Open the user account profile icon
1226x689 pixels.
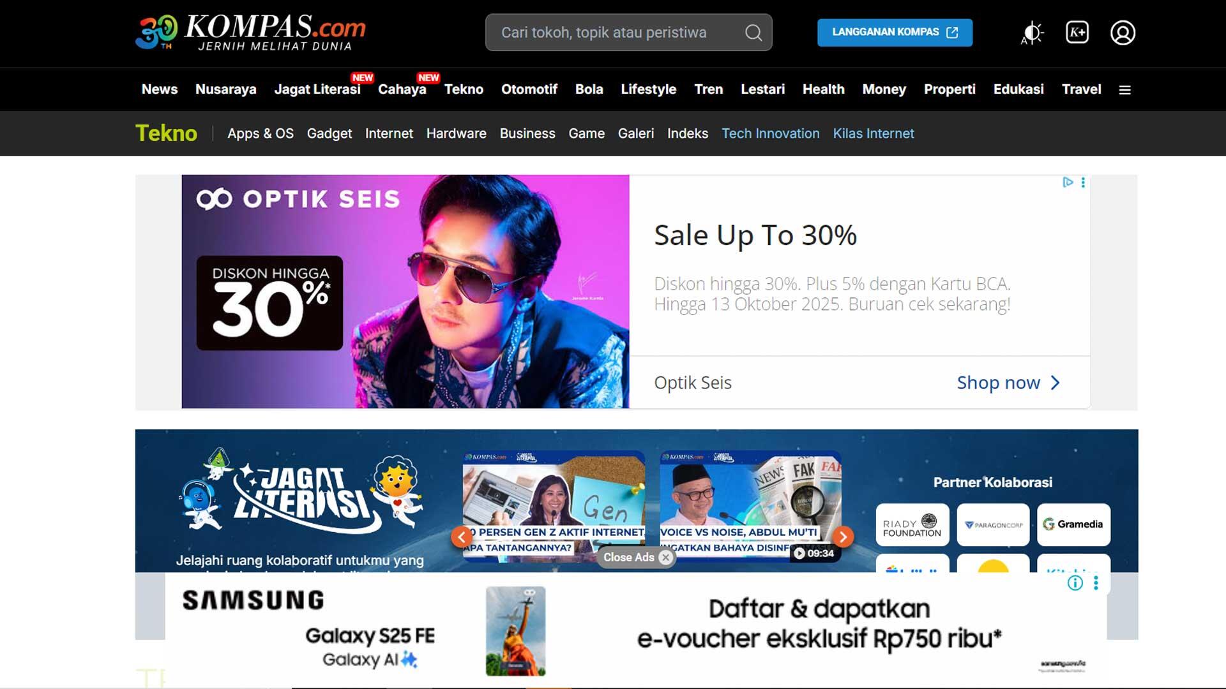pos(1123,33)
